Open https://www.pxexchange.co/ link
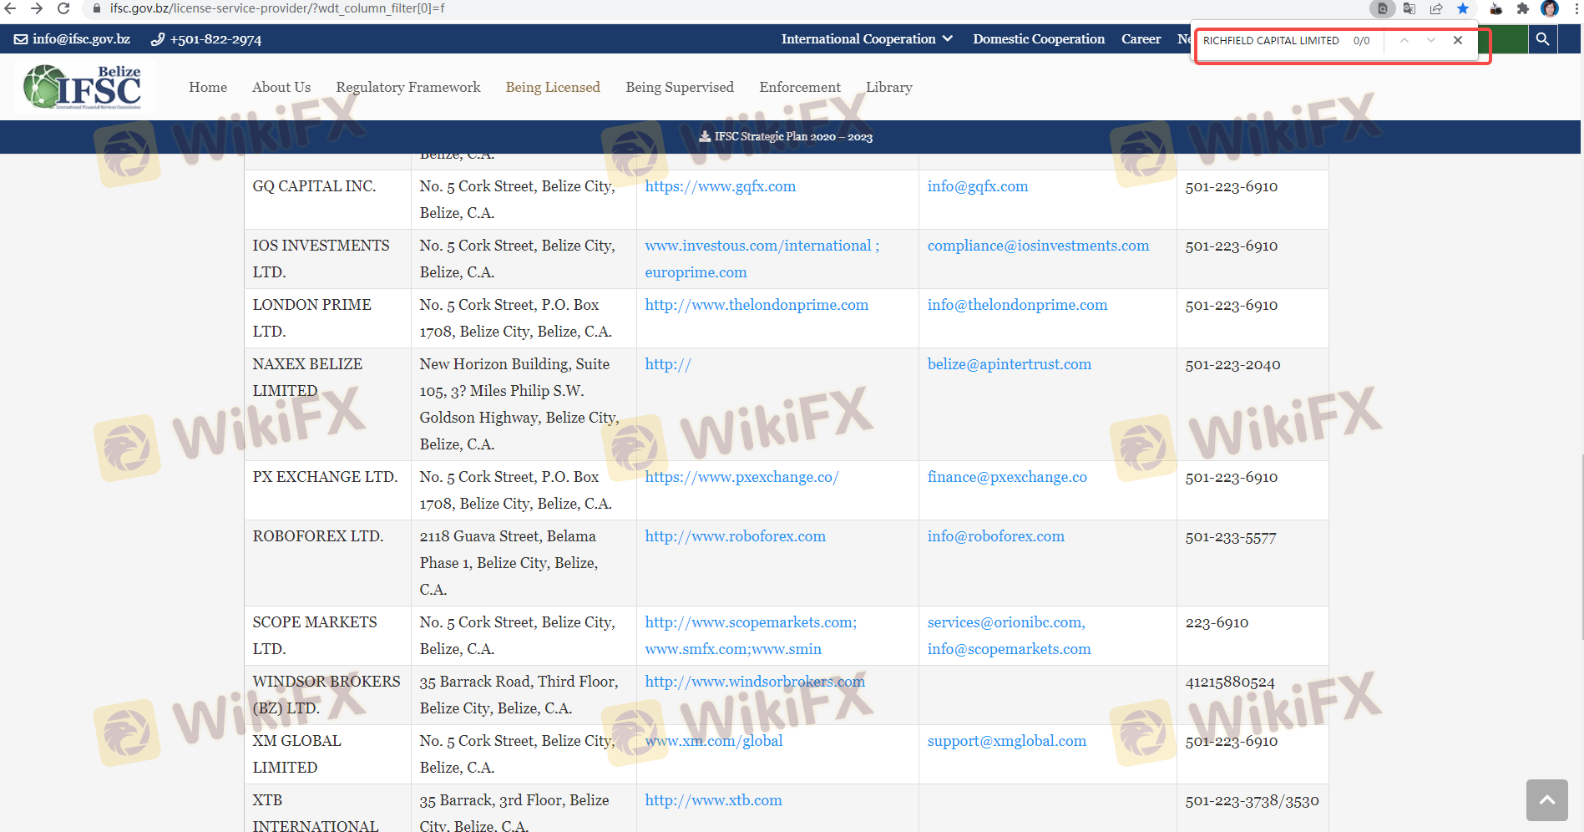1584x832 pixels. [742, 477]
